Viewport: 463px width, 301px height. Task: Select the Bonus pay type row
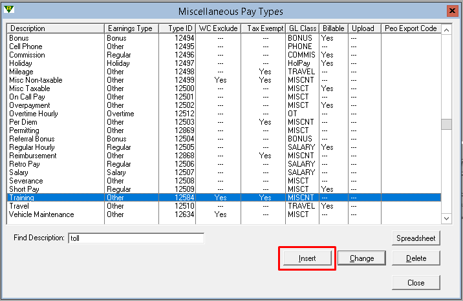[x=19, y=38]
